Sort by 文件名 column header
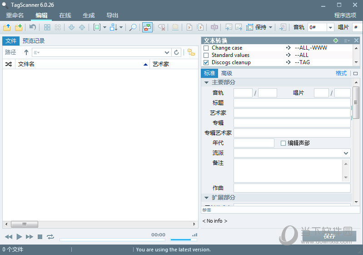This screenshot has width=363, height=255. point(82,64)
